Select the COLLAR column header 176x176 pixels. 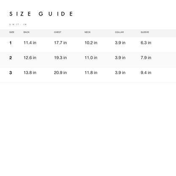(119, 32)
